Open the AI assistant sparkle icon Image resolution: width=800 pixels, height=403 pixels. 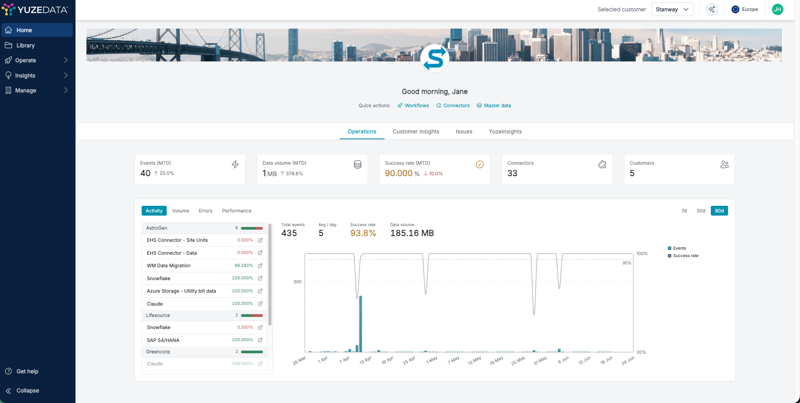click(712, 9)
